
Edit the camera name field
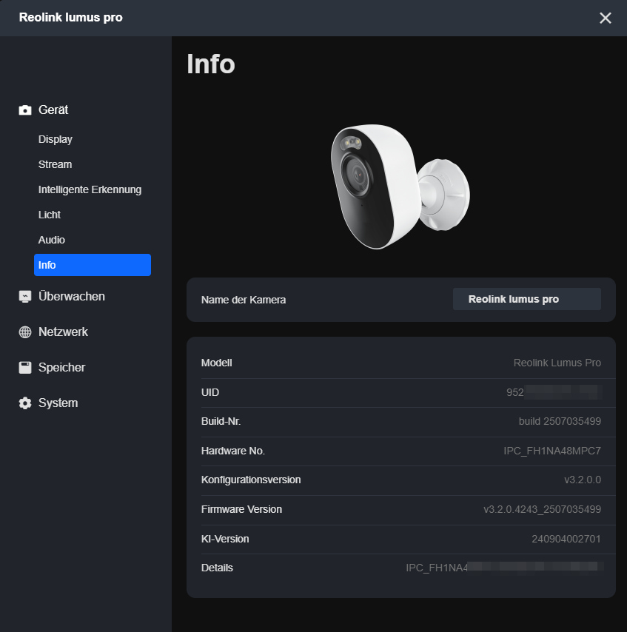526,299
